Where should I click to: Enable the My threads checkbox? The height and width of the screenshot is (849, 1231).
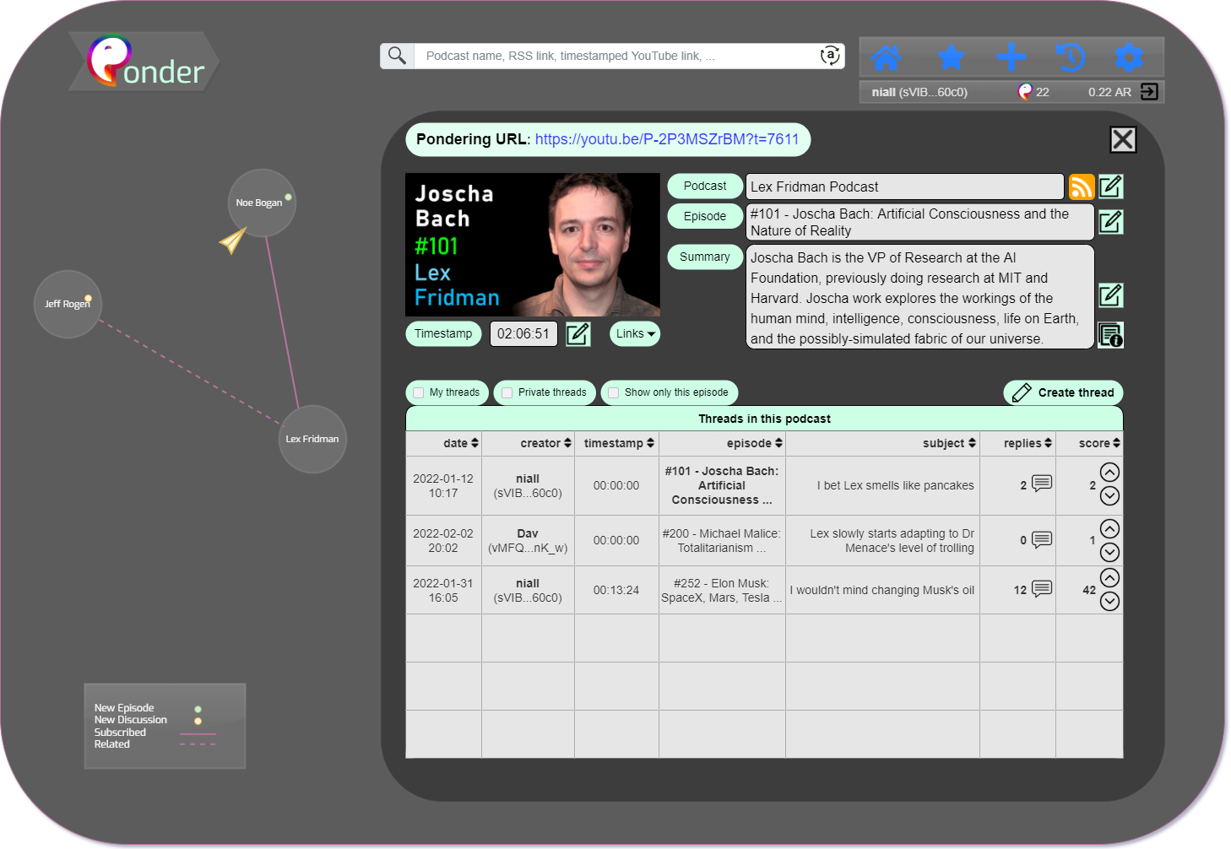419,392
